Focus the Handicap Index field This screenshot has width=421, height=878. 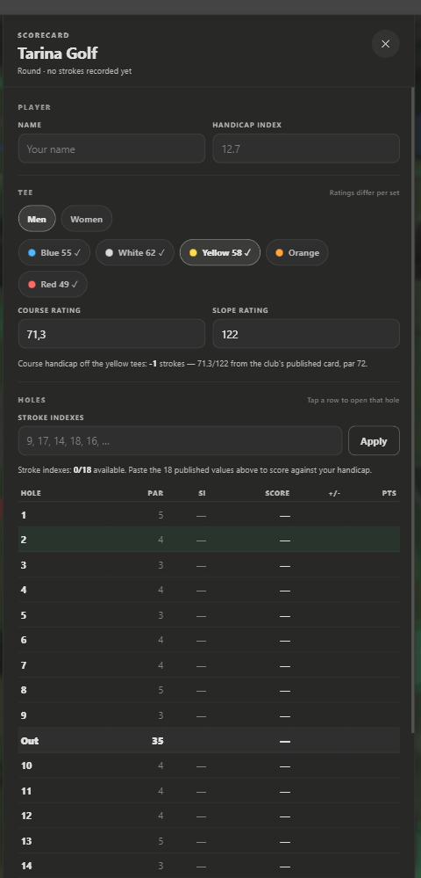coord(306,149)
